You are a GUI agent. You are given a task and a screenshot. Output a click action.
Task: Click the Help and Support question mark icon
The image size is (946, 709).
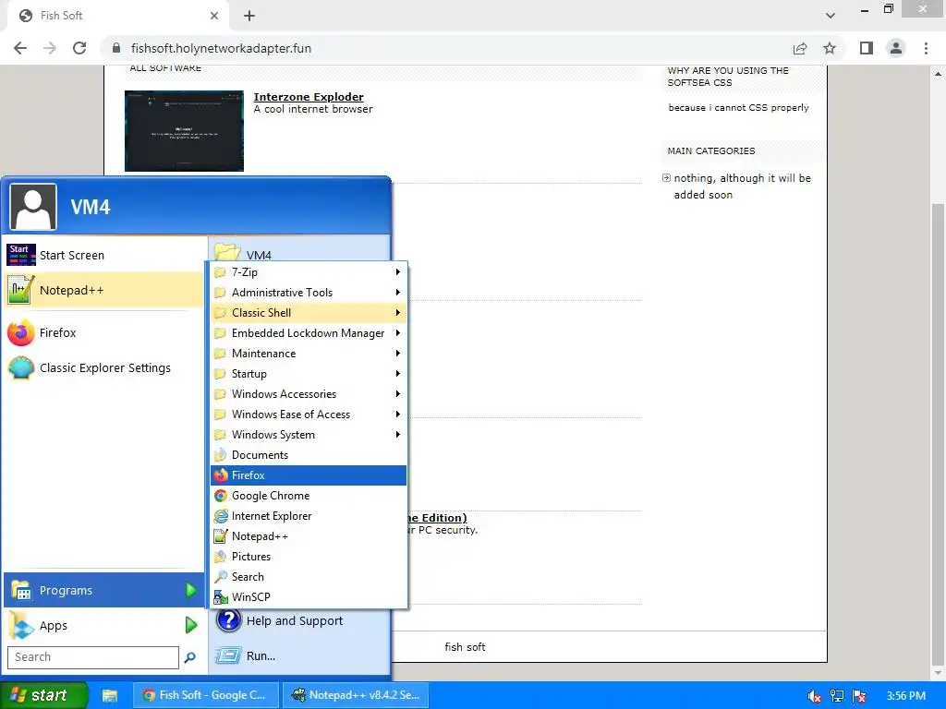click(x=229, y=620)
